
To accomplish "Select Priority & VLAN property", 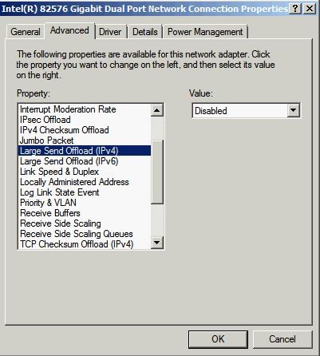I will click(85, 203).
